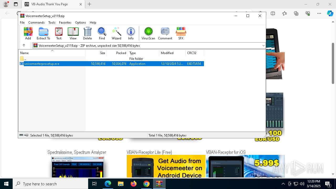Open the Windows Start menu
Screen dimensions: 336x189
tap(6, 184)
